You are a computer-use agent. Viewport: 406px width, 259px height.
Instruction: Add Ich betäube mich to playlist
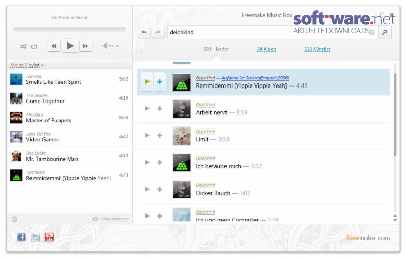point(160,162)
